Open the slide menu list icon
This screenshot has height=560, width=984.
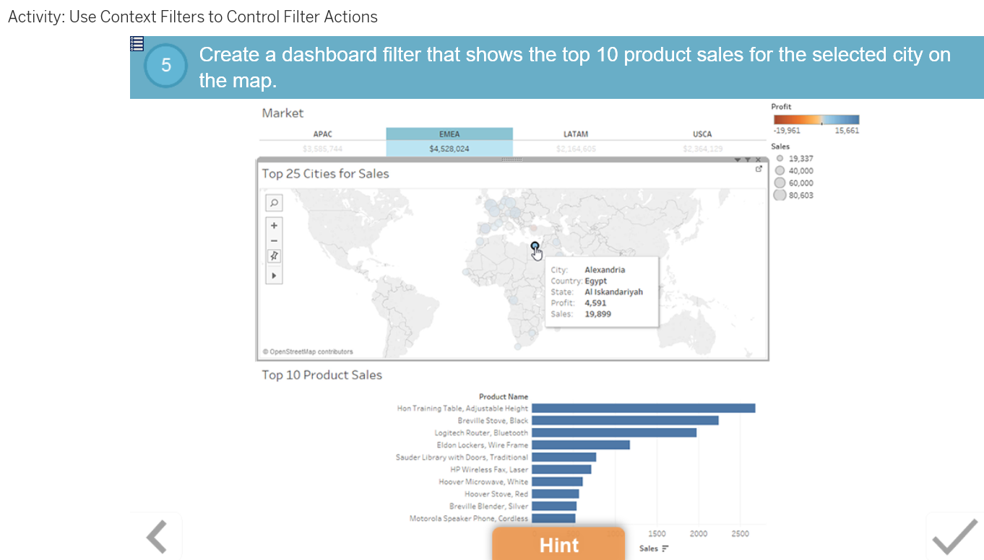[137, 44]
